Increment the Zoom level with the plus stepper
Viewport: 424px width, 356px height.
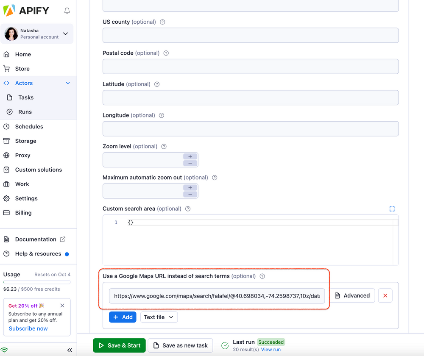pos(190,156)
